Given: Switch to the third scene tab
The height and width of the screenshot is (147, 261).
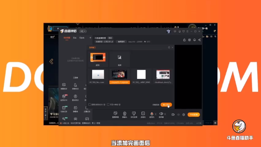Looking at the screenshot, I should [82, 38].
